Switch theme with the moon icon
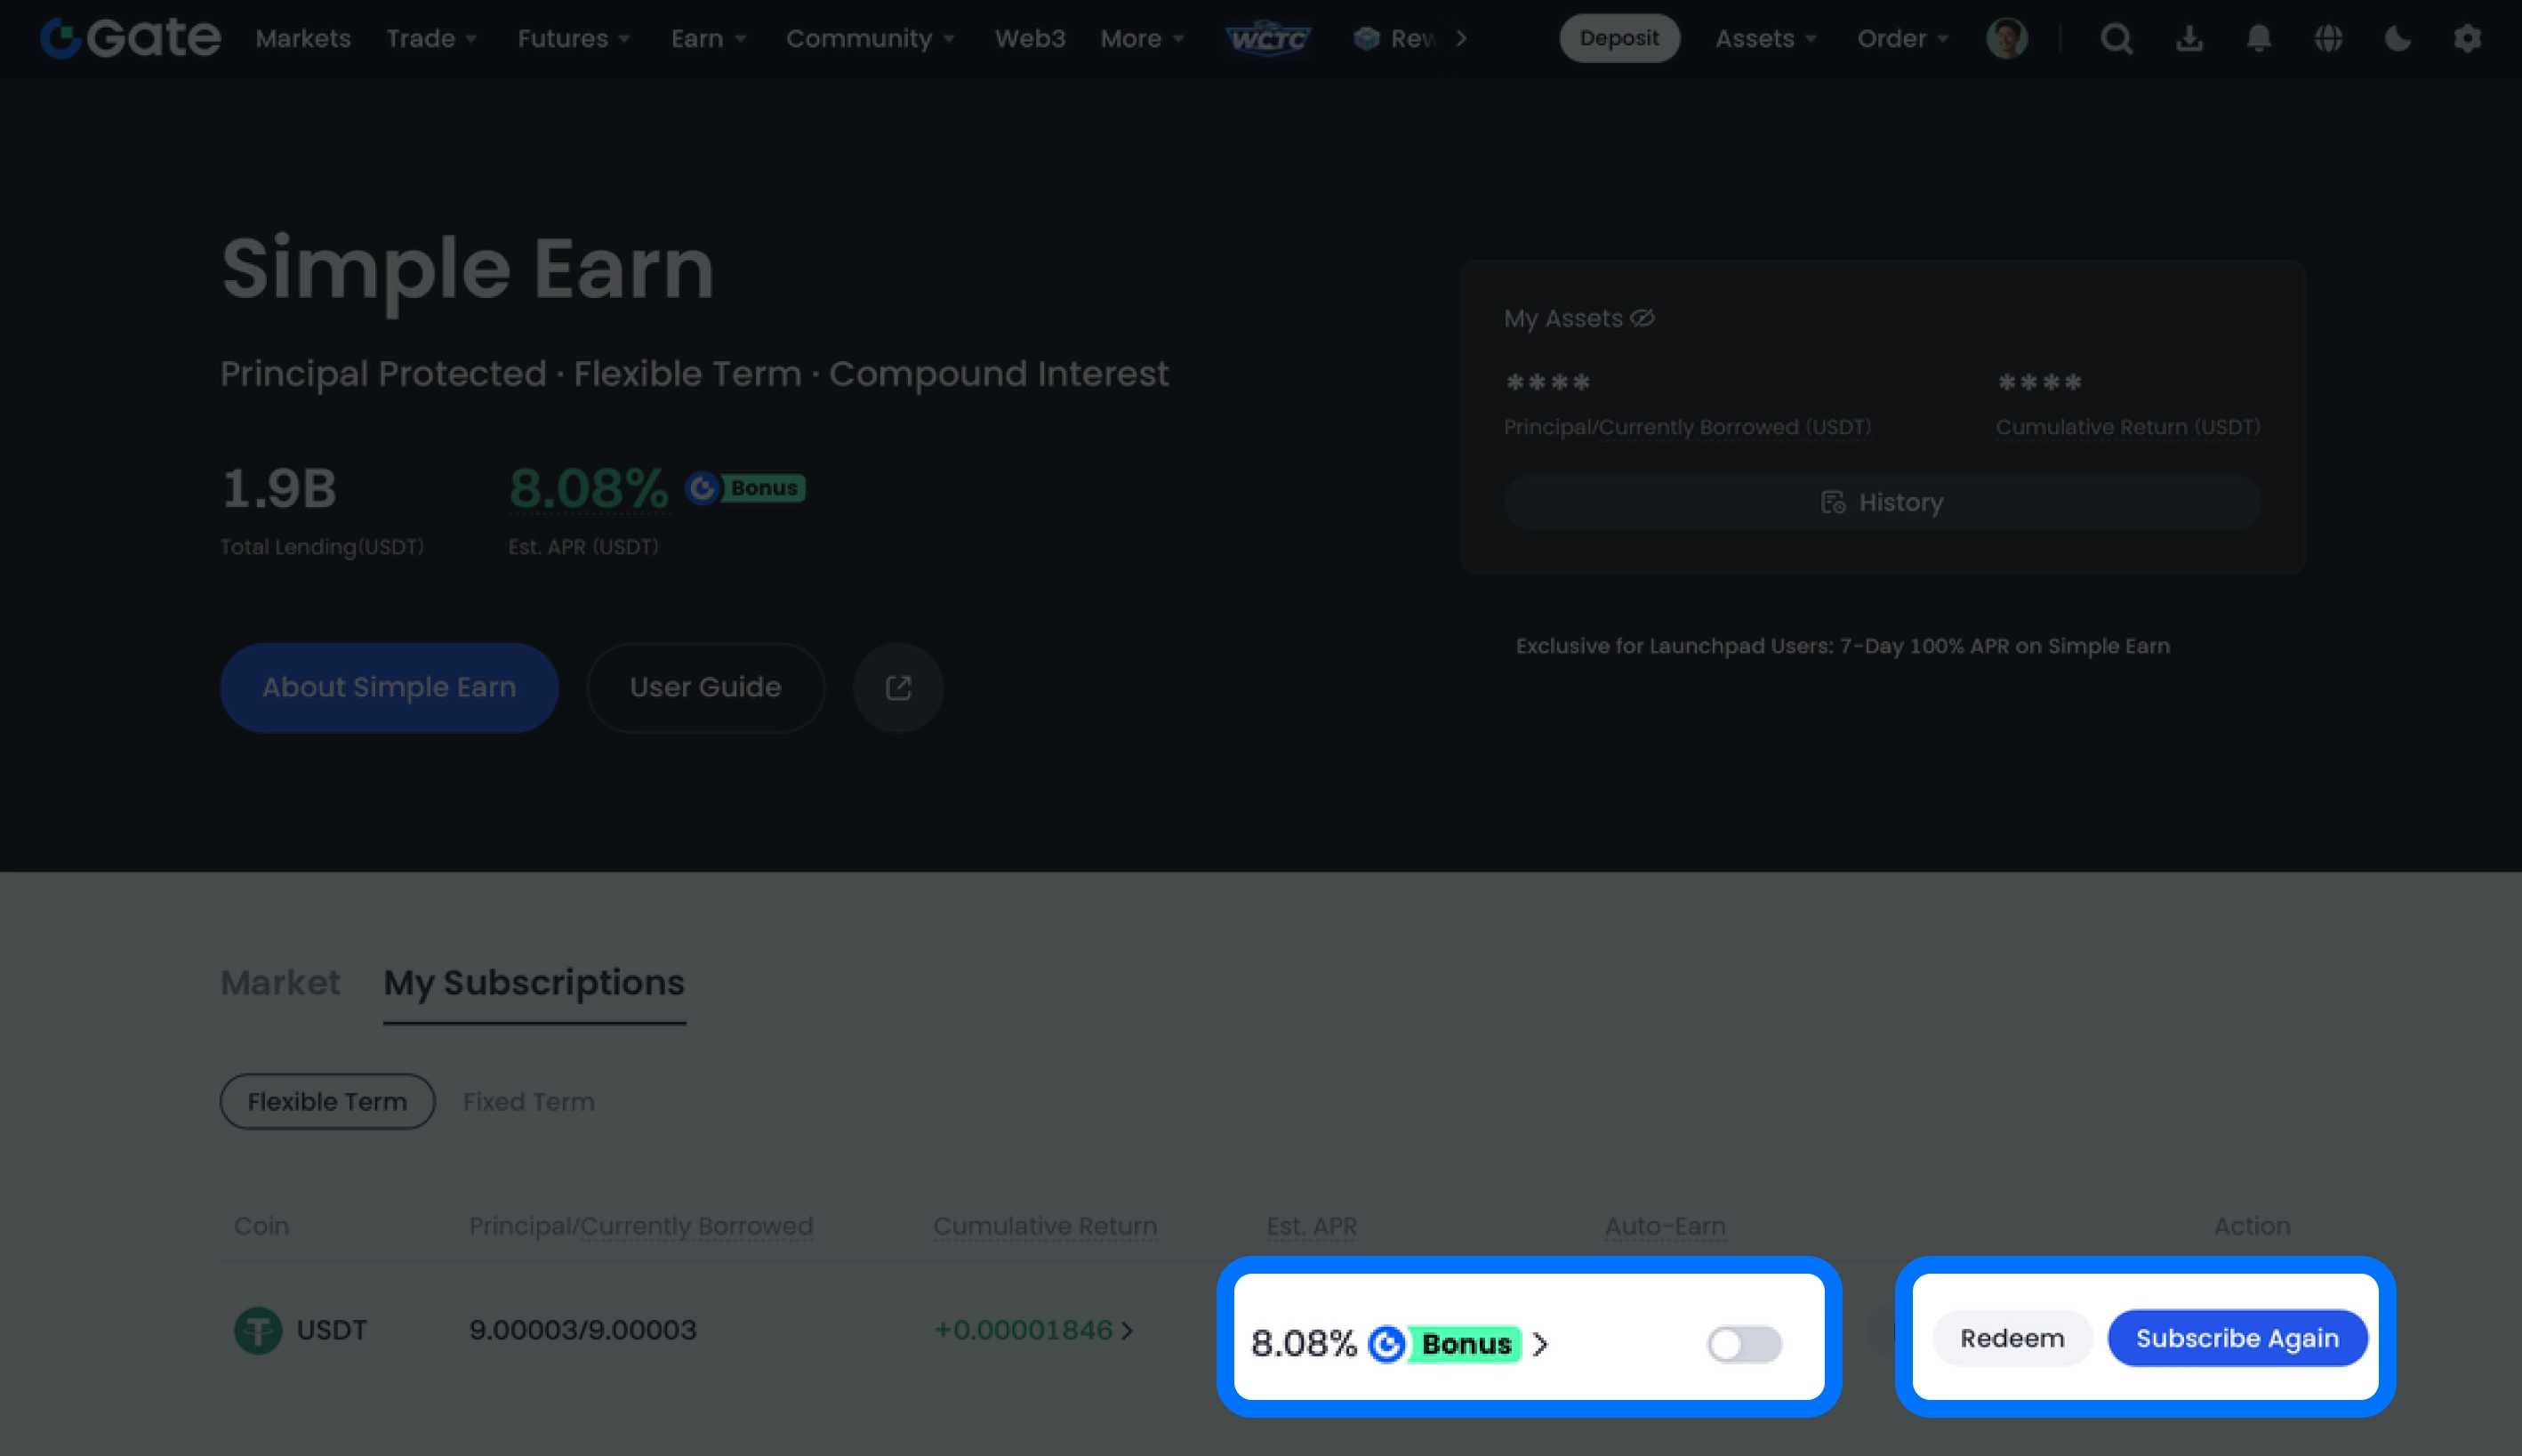The height and width of the screenshot is (1456, 2522). (2397, 39)
